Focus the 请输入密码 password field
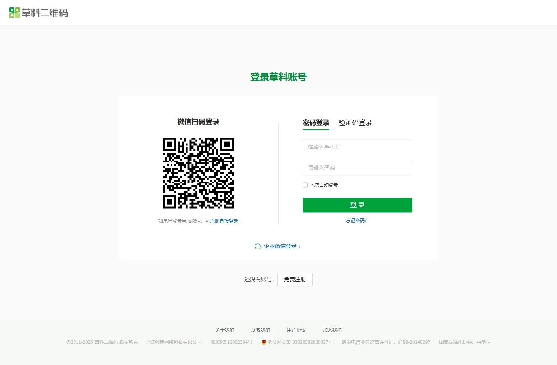 (x=358, y=167)
